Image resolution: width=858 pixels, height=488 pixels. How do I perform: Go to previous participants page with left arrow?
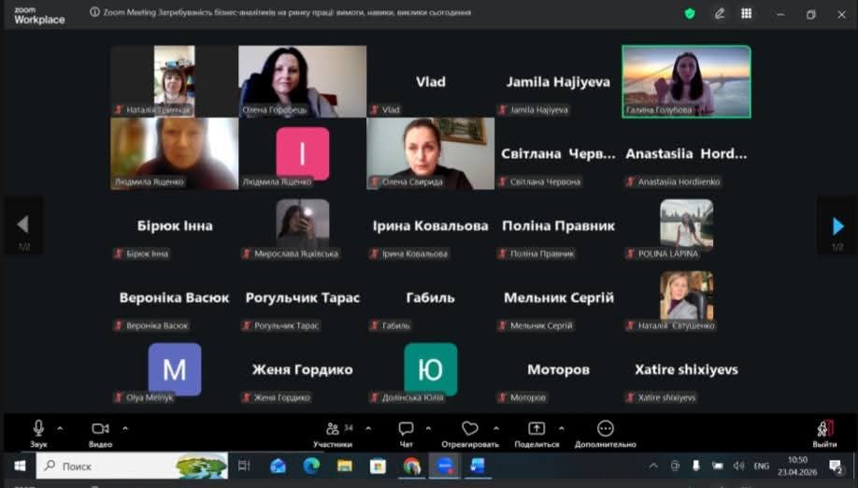(x=22, y=225)
